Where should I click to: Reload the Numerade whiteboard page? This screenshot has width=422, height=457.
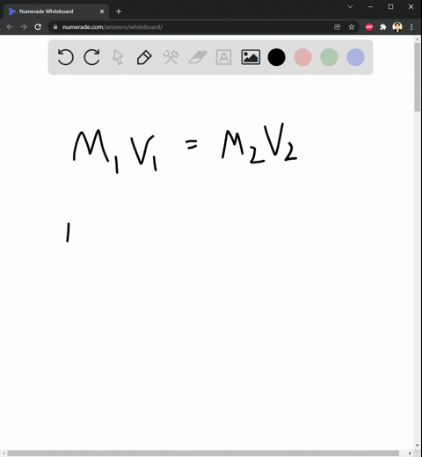(38, 27)
